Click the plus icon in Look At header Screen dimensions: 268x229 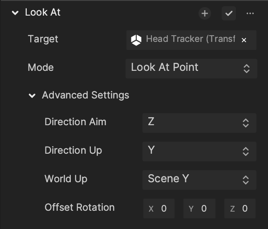(x=205, y=13)
